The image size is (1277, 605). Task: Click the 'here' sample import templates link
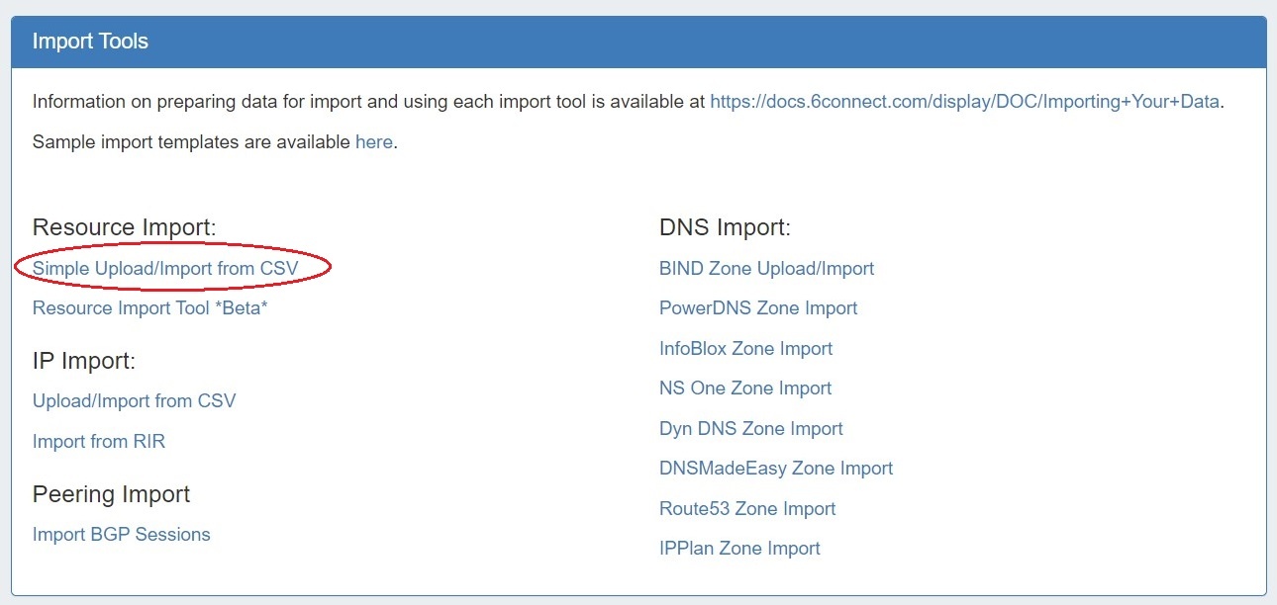[x=373, y=141]
